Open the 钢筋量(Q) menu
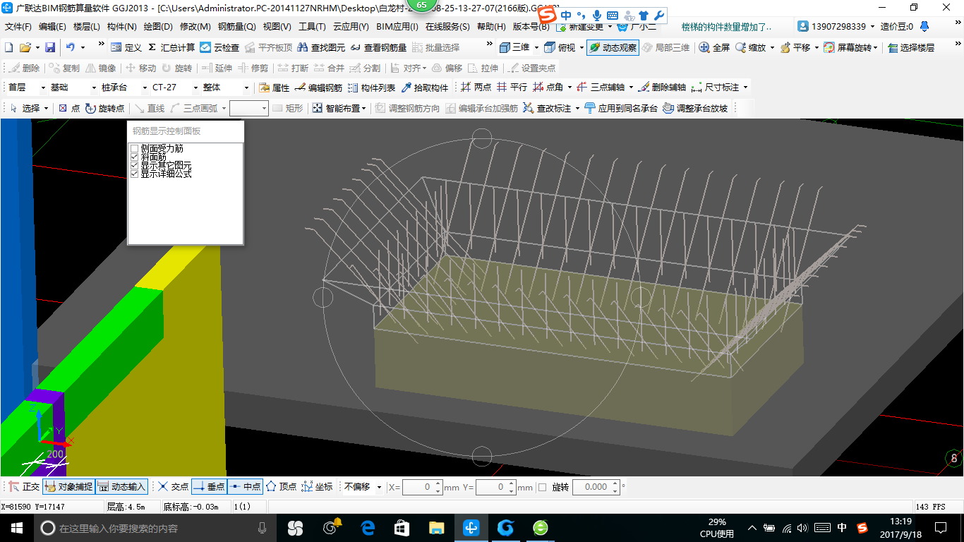Viewport: 964px width, 542px height. [x=236, y=27]
